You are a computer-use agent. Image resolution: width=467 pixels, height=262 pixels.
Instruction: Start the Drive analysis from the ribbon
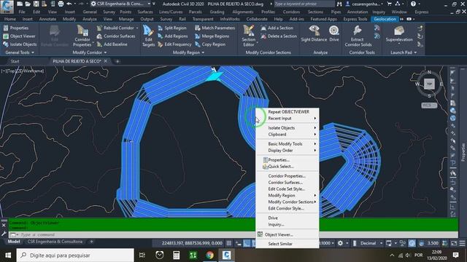(x=334, y=33)
